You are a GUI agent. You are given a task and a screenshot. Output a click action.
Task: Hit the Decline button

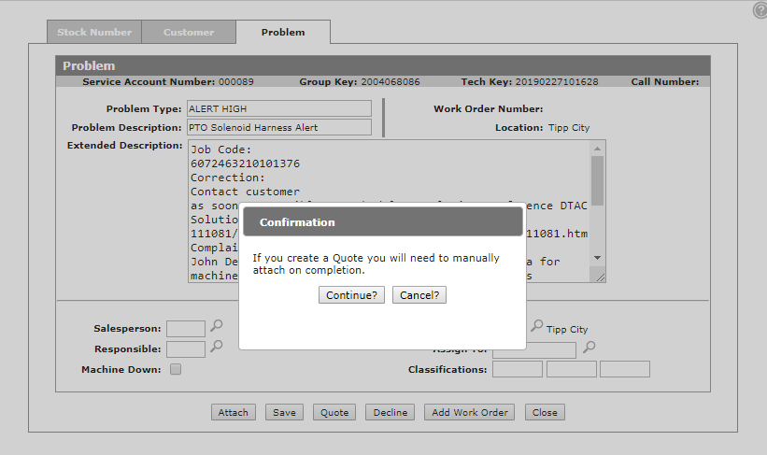coord(391,412)
